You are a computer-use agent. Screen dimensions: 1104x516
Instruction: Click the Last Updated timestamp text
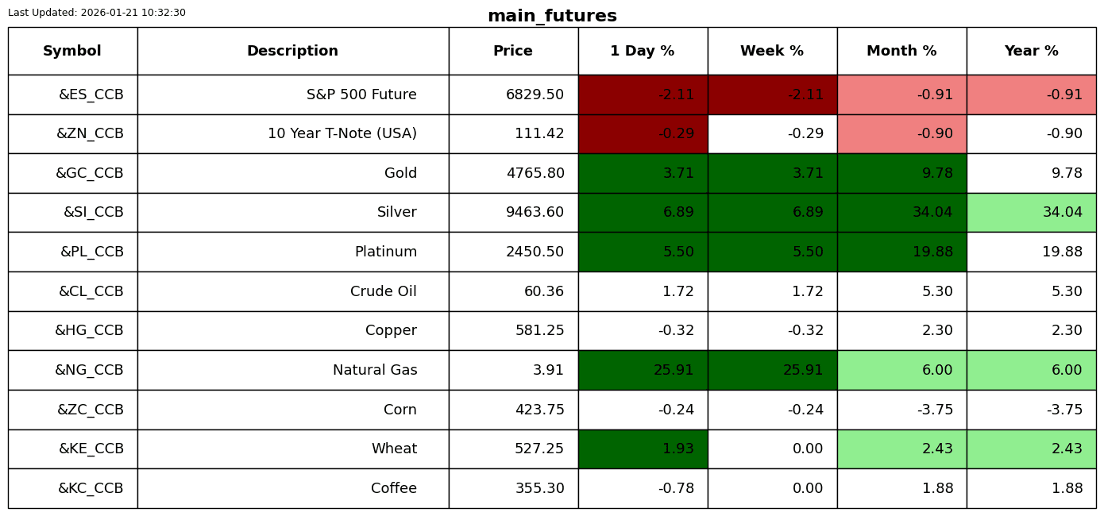(x=97, y=13)
